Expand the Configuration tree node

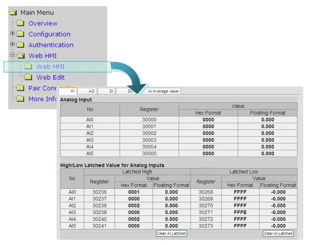[x=12, y=33]
